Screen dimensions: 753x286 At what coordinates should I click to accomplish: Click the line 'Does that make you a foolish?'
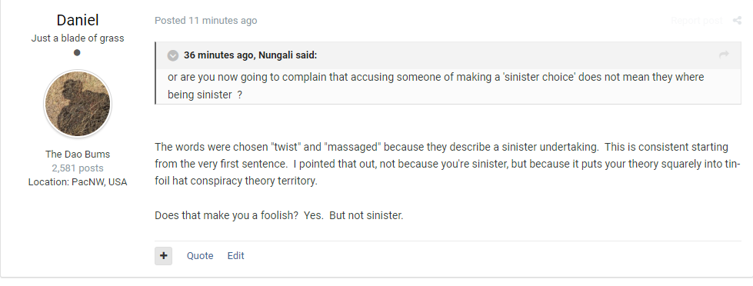[x=279, y=215]
